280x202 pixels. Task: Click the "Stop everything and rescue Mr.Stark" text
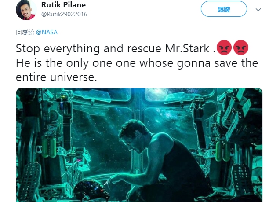pos(113,48)
